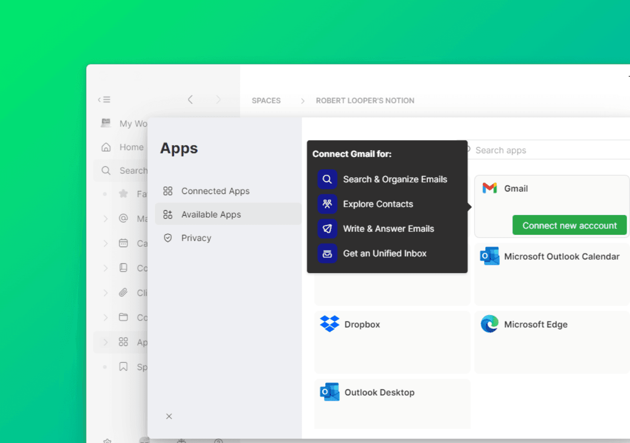Select Search & Organize Emails text
Viewport: 630px width, 443px height.
point(395,179)
